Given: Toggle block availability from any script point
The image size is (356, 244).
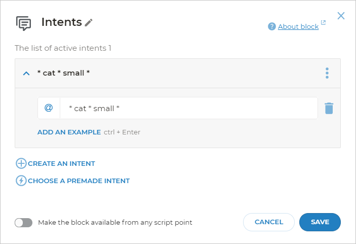Looking at the screenshot, I should pyautogui.click(x=24, y=222).
